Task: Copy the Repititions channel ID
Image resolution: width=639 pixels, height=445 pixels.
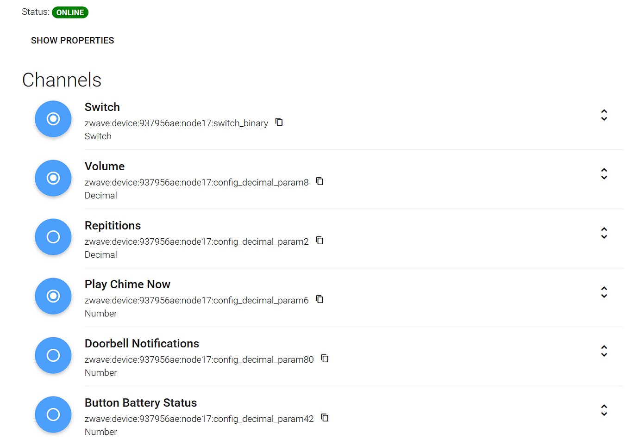Action: pos(319,241)
